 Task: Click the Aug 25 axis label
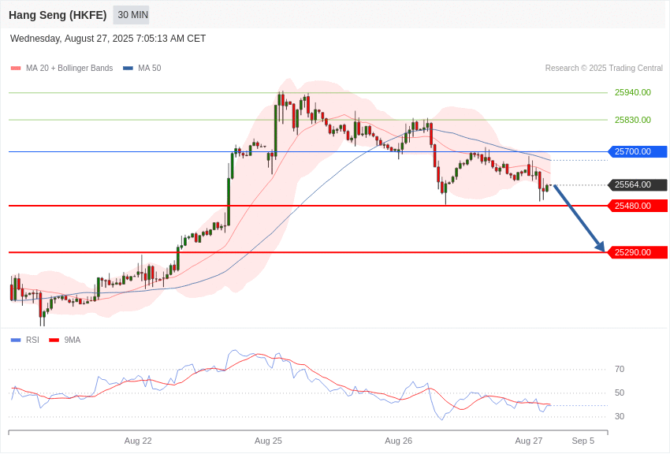pyautogui.click(x=268, y=441)
